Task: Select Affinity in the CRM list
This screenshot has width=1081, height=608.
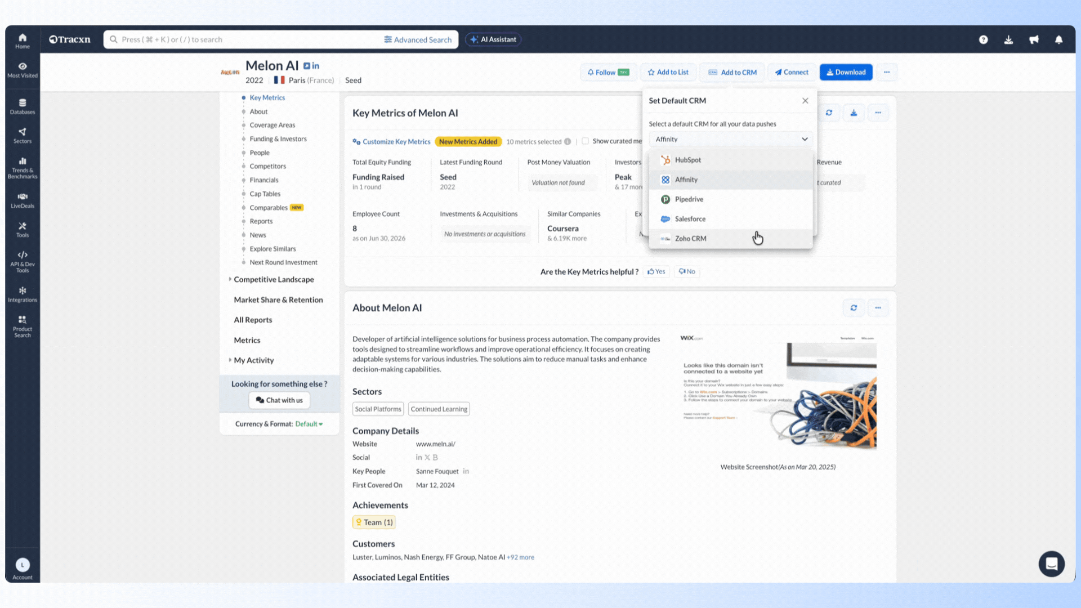Action: [x=731, y=180]
